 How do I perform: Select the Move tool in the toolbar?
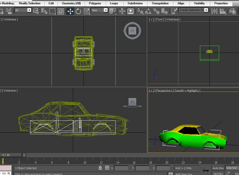pos(71,11)
